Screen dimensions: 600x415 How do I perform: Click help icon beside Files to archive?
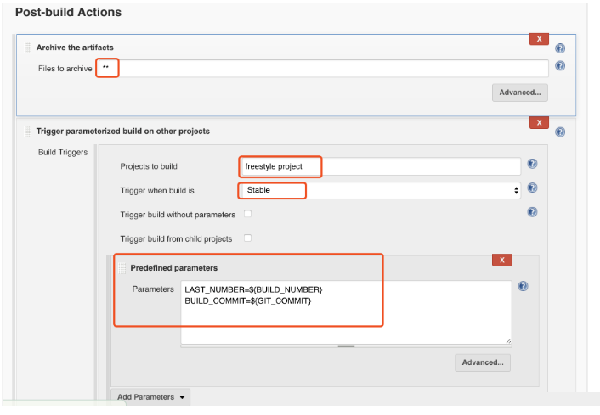(560, 66)
